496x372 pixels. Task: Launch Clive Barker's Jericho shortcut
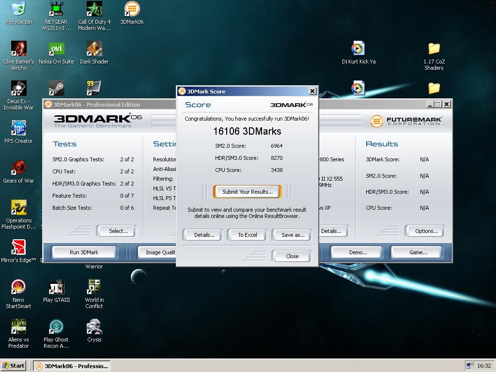coord(18,55)
